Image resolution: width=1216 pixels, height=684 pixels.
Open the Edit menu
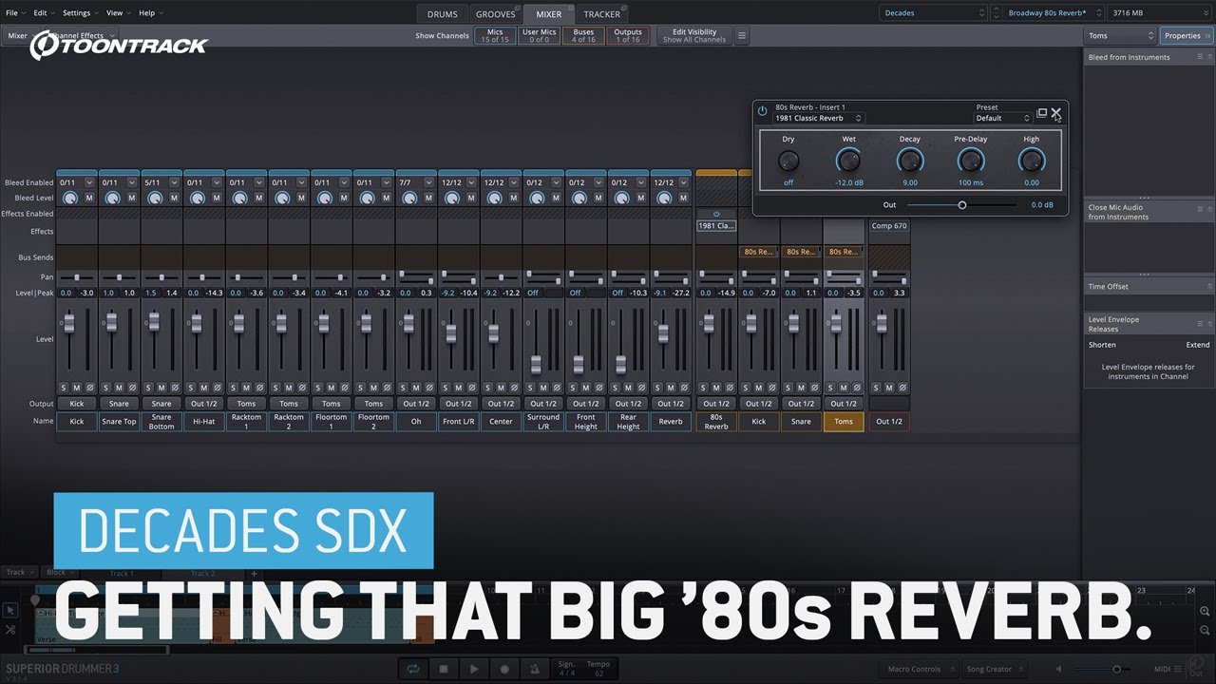tap(43, 13)
